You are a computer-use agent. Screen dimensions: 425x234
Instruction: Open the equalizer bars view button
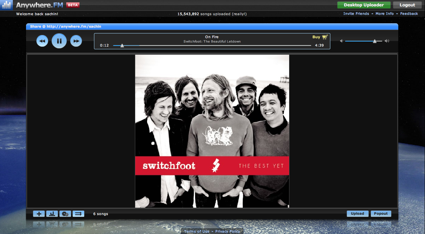[52, 214]
